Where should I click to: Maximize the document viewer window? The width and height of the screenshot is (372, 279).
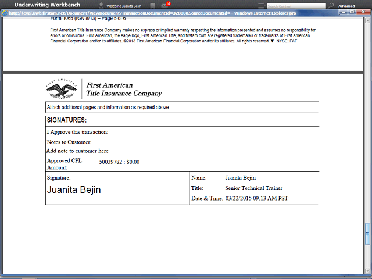tap(352, 12)
